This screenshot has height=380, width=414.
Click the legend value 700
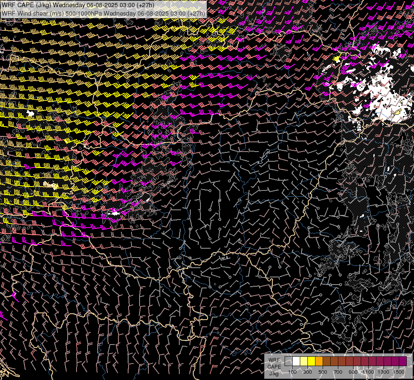click(x=338, y=372)
